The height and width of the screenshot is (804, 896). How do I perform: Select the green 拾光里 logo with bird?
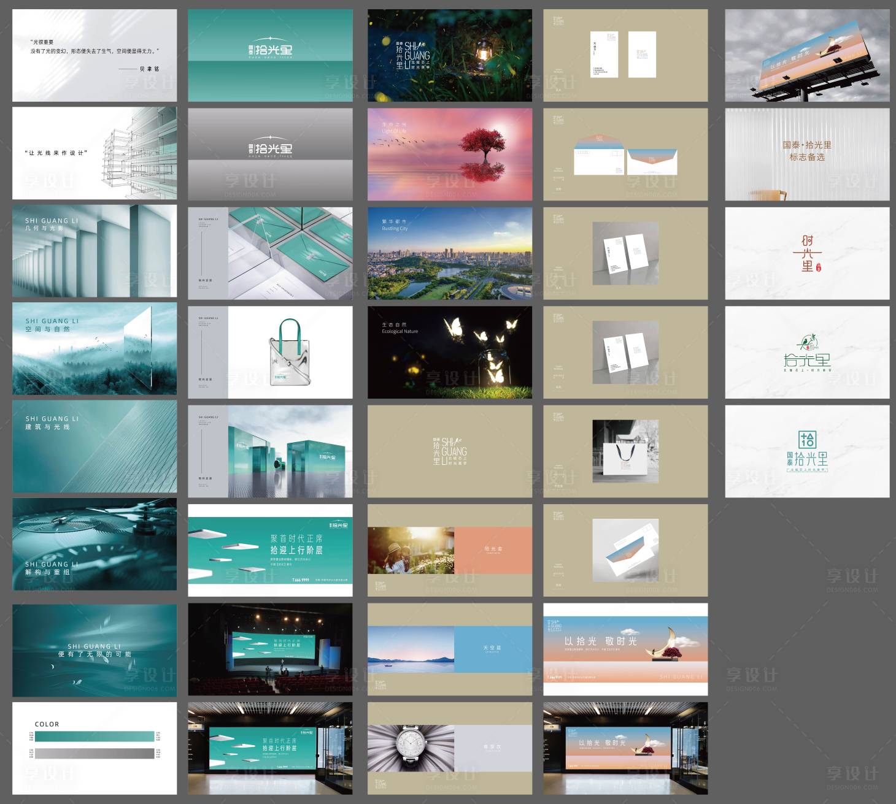click(806, 353)
